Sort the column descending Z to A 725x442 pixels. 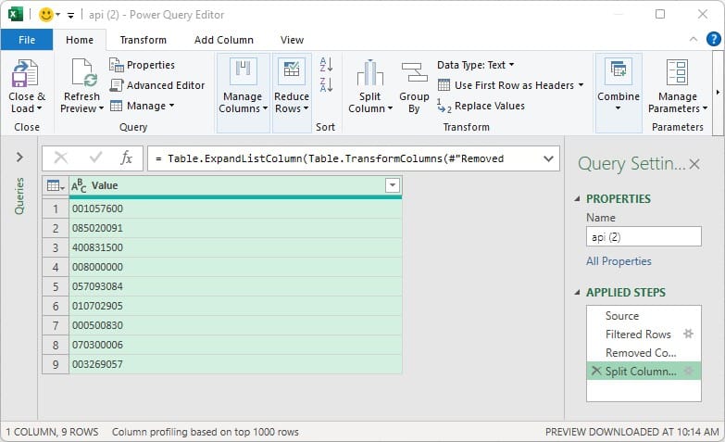326,85
